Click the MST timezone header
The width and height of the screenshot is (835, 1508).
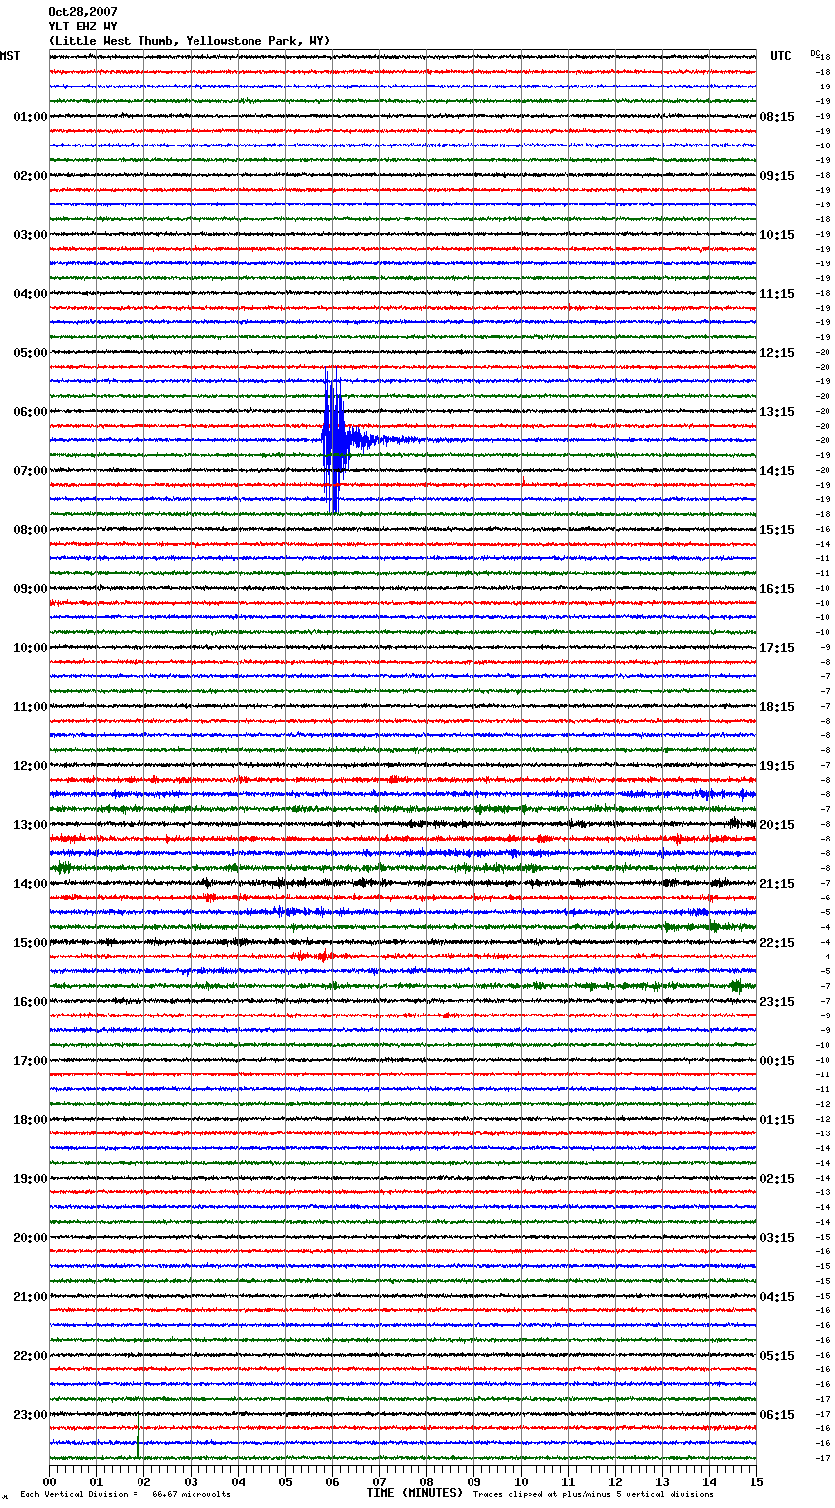(10, 56)
